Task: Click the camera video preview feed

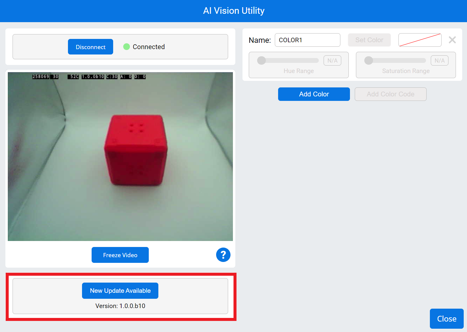Action: 120,156
